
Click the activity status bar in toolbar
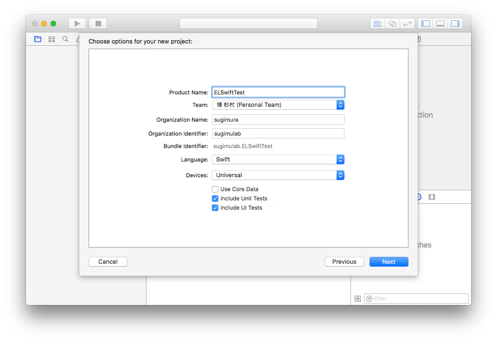pyautogui.click(x=248, y=24)
